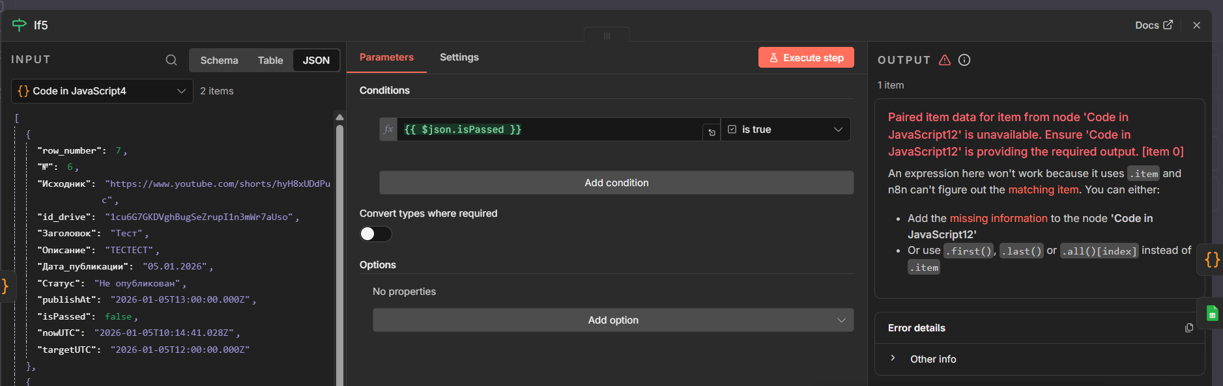Select the Parameters tab
Image resolution: width=1223 pixels, height=386 pixels.
[x=386, y=57]
